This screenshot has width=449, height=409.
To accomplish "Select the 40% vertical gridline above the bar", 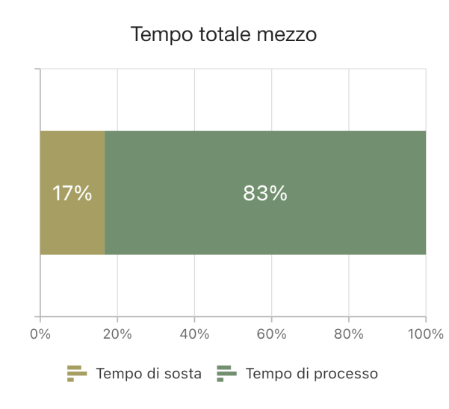I will click(194, 99).
